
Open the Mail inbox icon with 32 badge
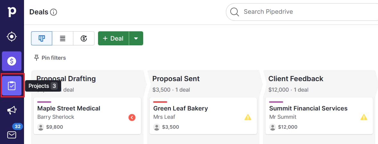coord(12,135)
